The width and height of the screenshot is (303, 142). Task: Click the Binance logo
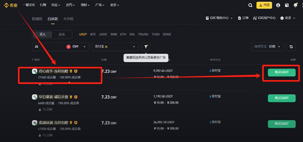[10, 5]
